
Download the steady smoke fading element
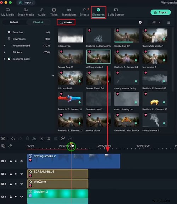[136, 81]
